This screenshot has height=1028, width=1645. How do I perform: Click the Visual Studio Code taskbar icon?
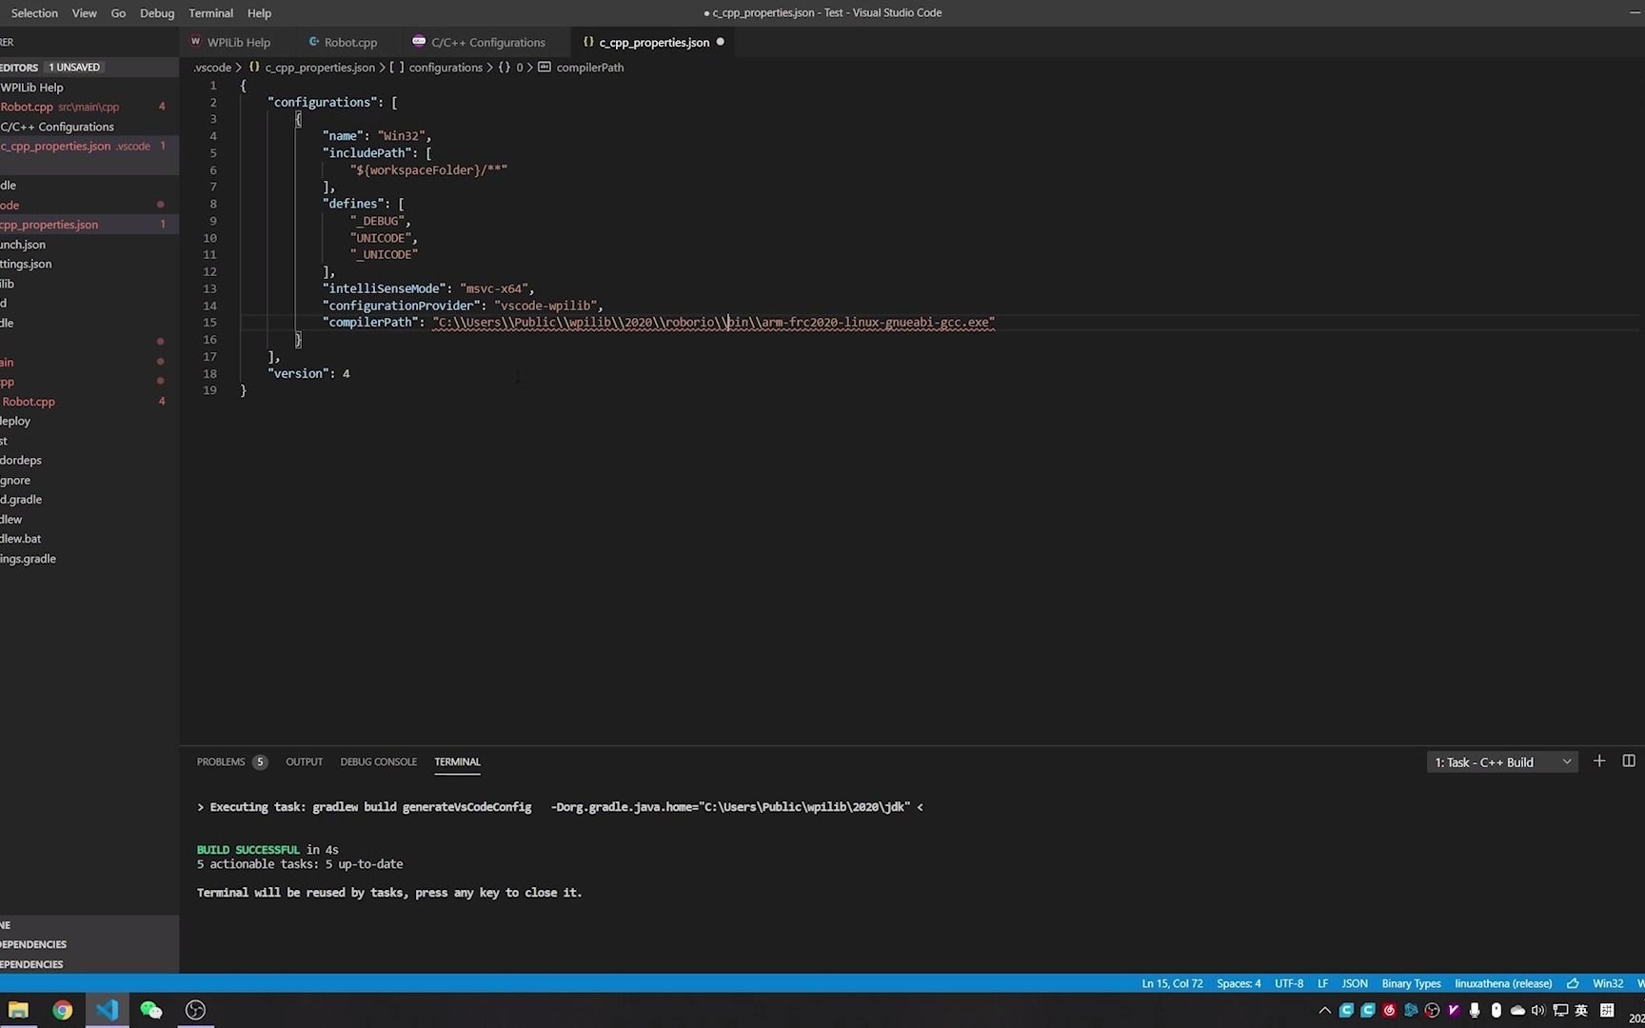(107, 1010)
